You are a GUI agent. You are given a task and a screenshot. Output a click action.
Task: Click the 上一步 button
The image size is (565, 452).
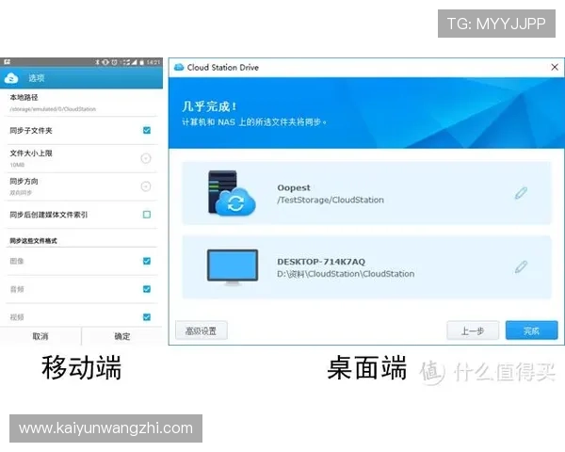point(473,331)
